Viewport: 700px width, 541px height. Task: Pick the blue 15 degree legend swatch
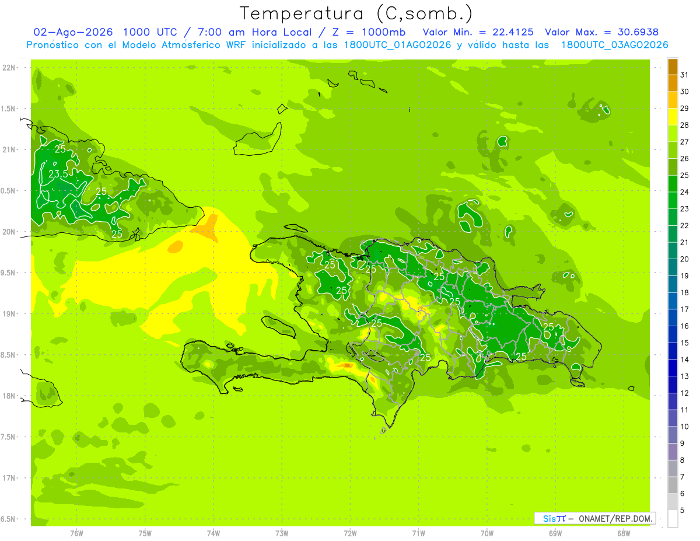673,334
